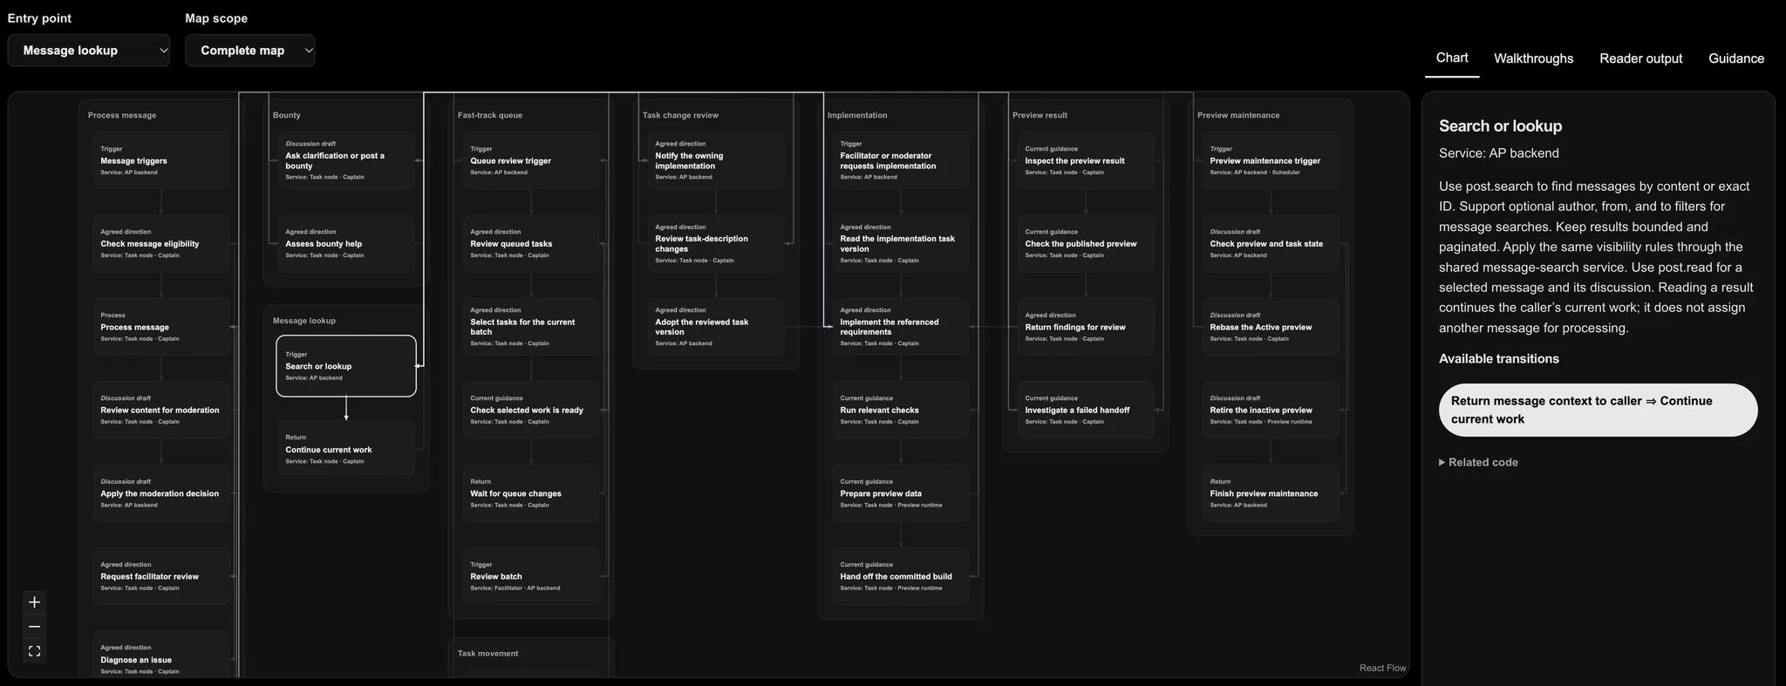Open the Guidance tab
Screen dimensions: 1786x686
pyautogui.click(x=1736, y=58)
